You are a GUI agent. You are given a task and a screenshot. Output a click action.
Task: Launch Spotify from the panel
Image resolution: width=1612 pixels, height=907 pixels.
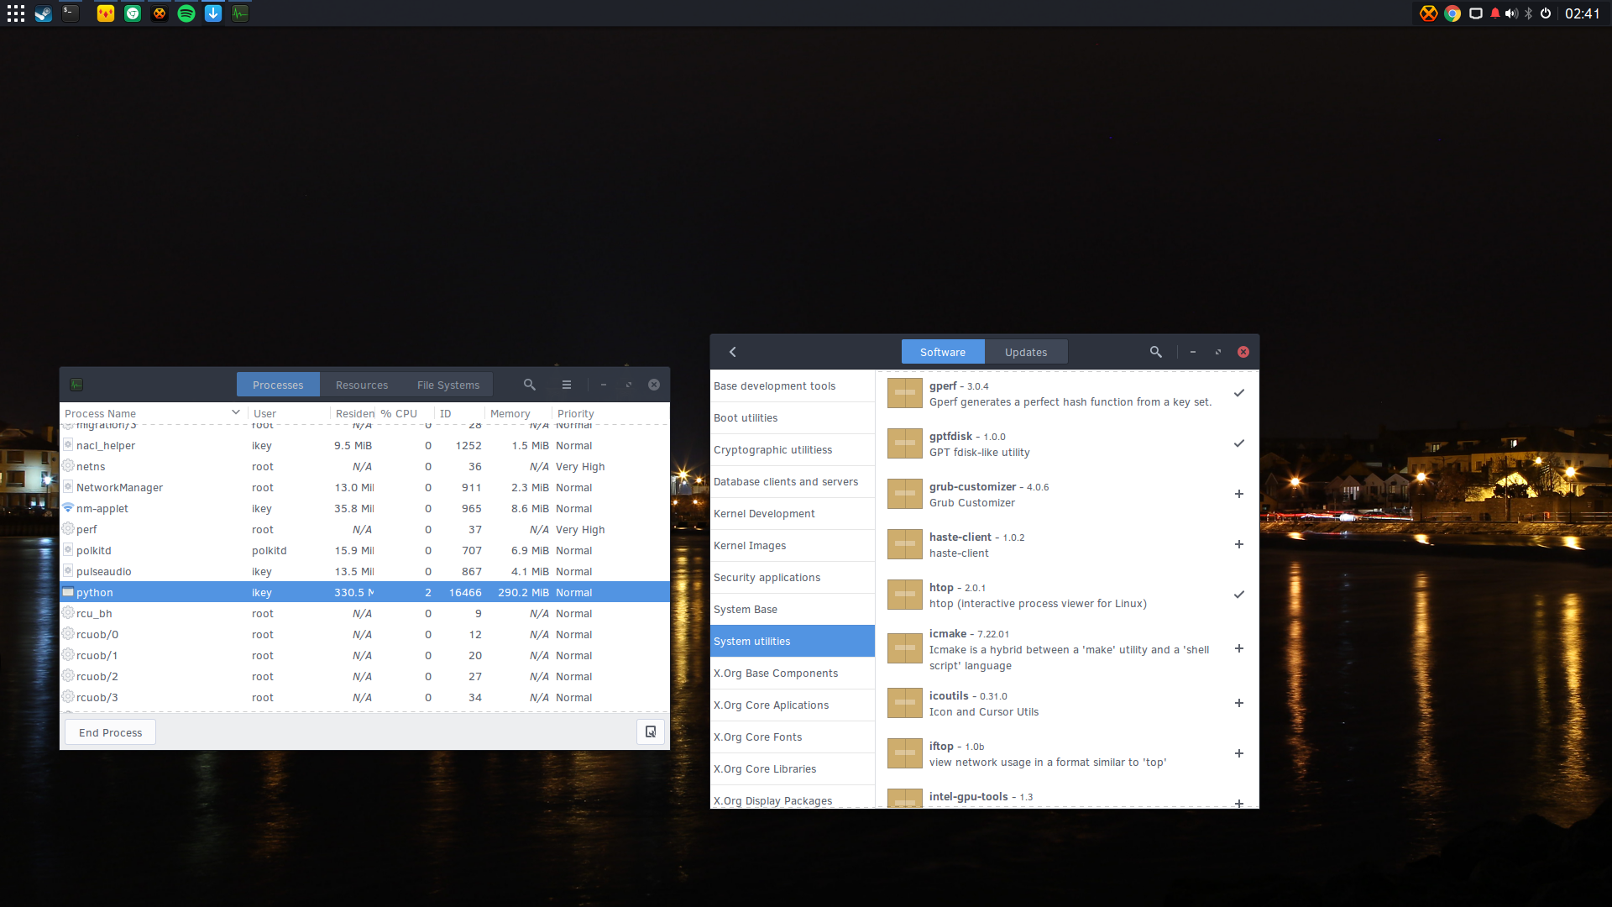click(x=186, y=13)
